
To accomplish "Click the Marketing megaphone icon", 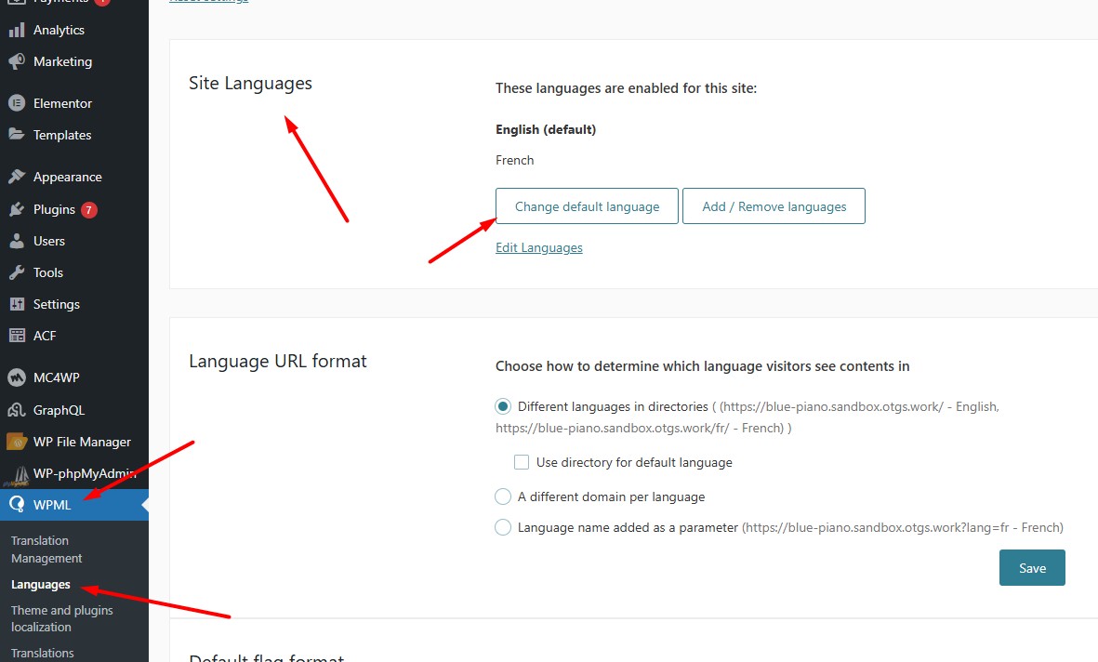I will (x=17, y=61).
